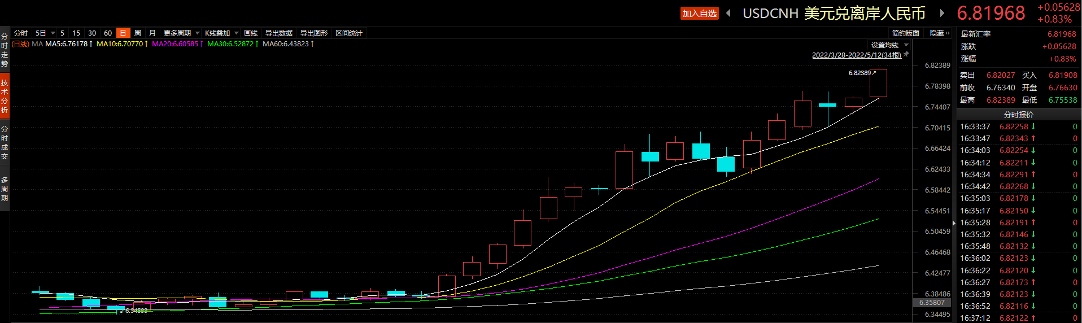Select the highlighted 日 daily period
This screenshot has height=323, width=1082.
(x=123, y=33)
